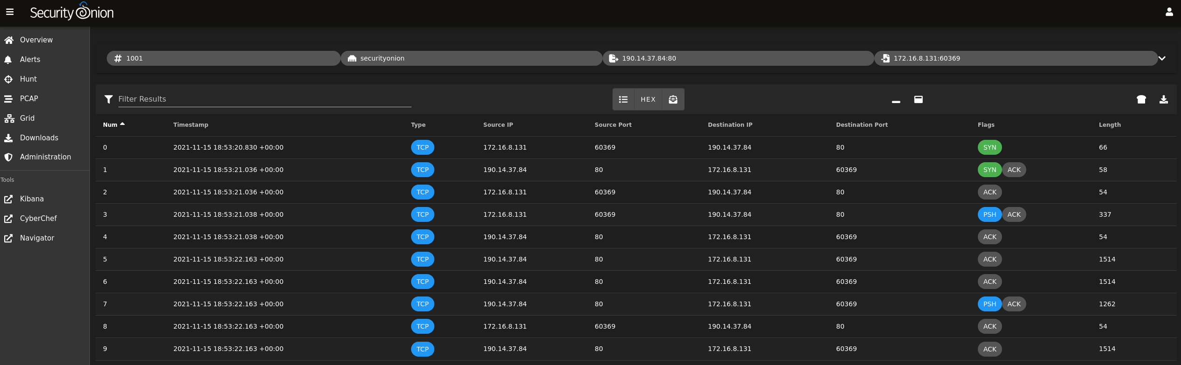Click the CyberChef external-link icon
The image size is (1181, 365).
click(8, 219)
